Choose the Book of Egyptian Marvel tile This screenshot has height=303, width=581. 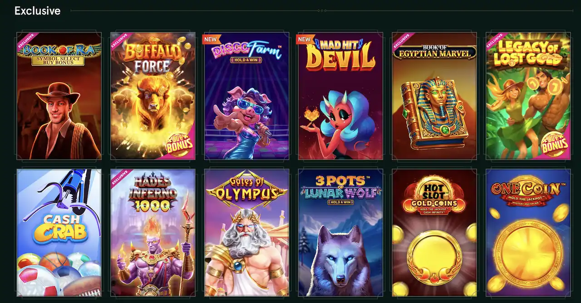(434, 96)
